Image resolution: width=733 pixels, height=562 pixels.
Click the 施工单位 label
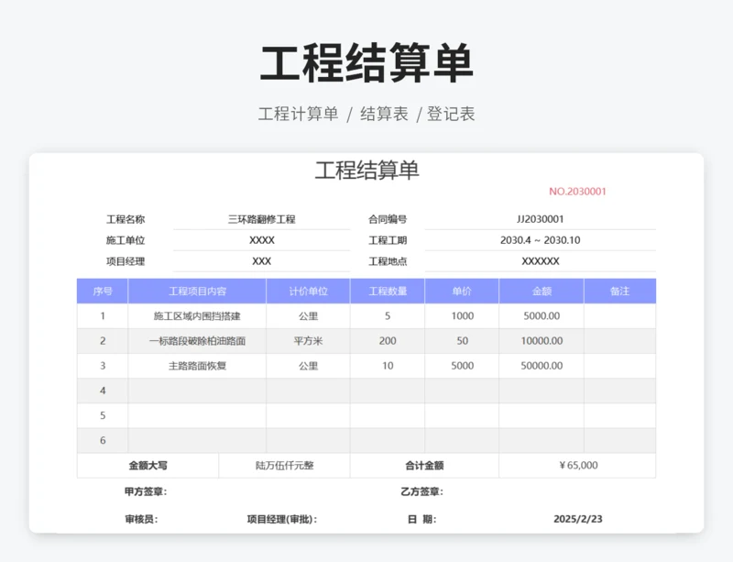tap(126, 240)
